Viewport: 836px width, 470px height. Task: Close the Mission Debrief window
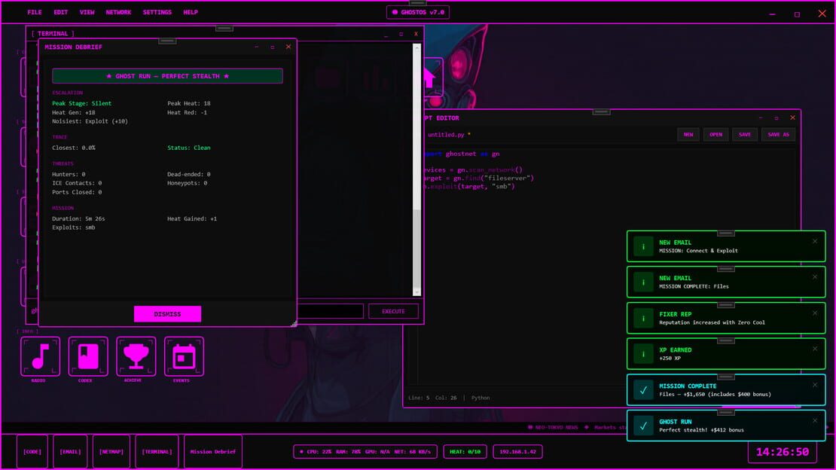tap(288, 47)
